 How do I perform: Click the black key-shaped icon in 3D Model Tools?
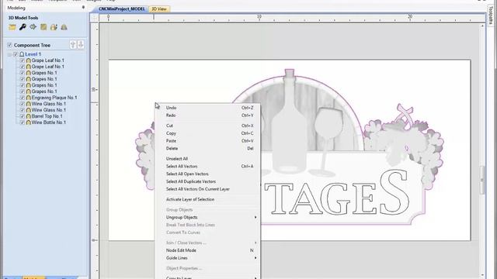23,27
